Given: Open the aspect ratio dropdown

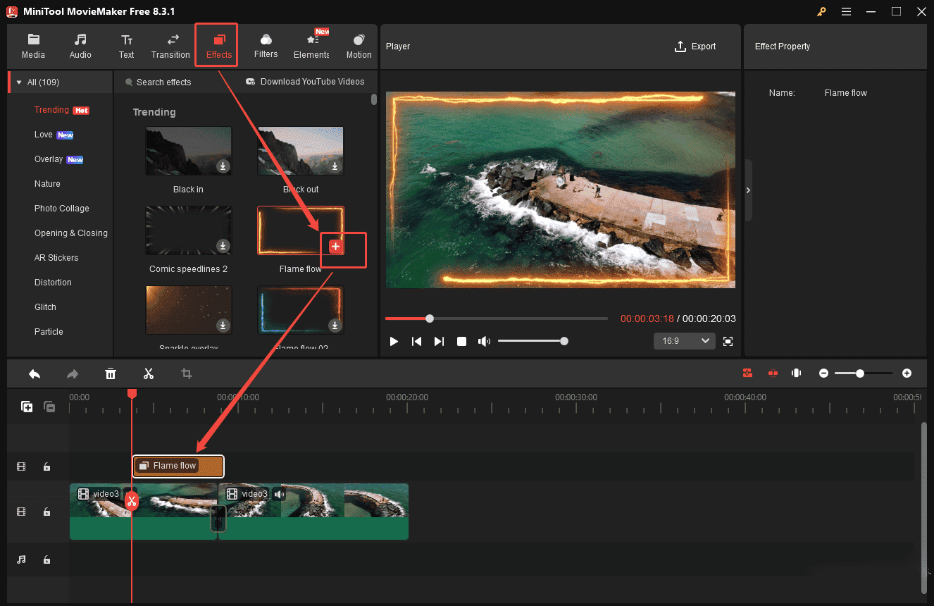Looking at the screenshot, I should pyautogui.click(x=684, y=340).
